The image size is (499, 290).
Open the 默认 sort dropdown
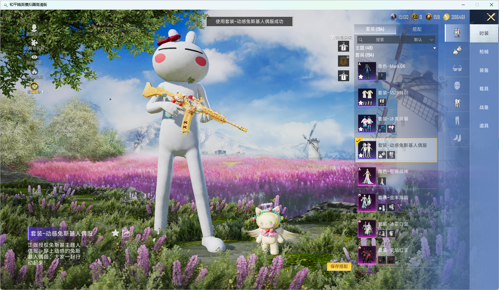coord(418,40)
